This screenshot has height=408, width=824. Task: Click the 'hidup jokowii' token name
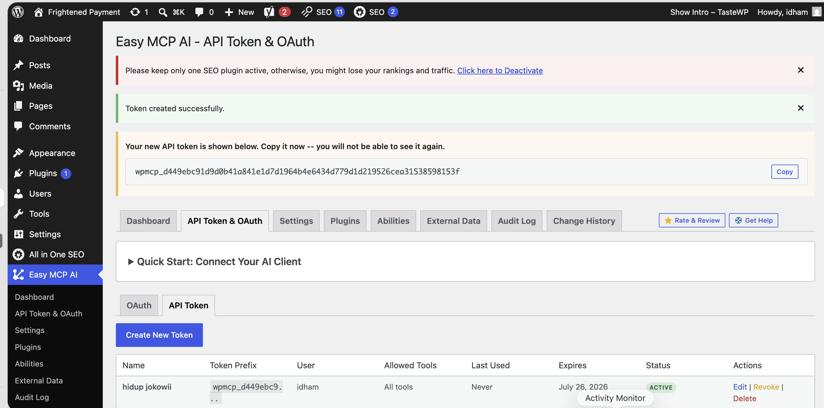(147, 387)
